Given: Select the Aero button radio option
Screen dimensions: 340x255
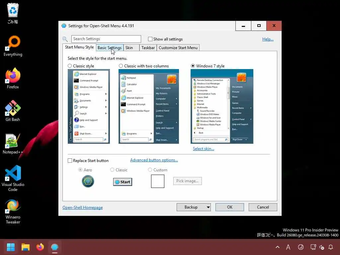Looking at the screenshot, I should (x=80, y=170).
